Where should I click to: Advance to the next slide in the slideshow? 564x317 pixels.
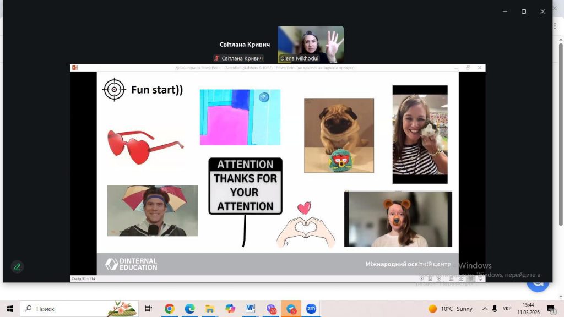(x=440, y=279)
